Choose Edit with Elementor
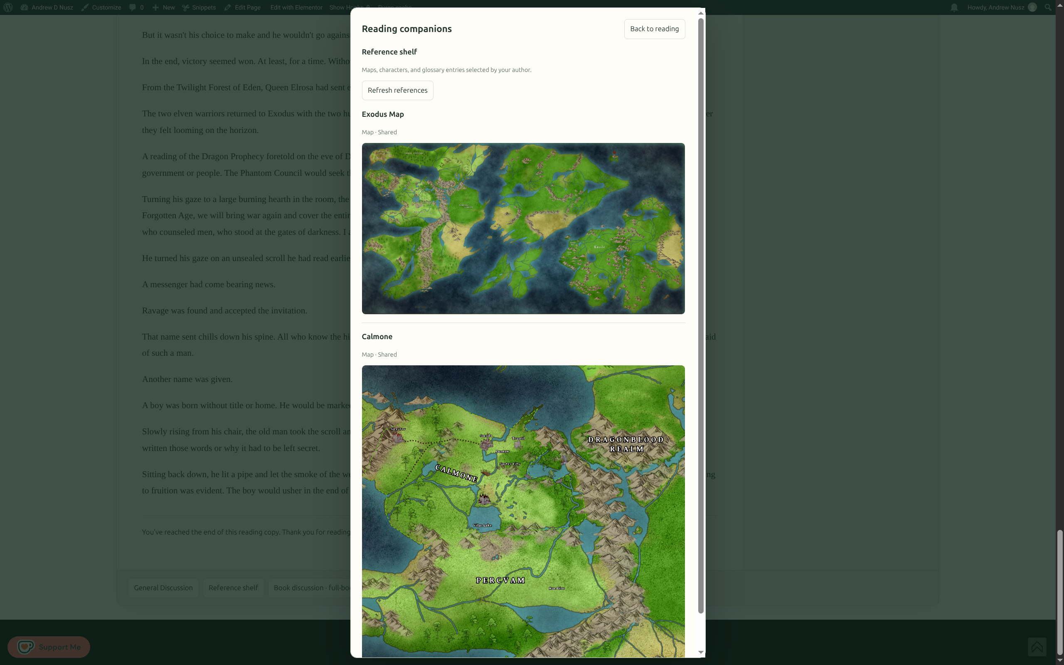The width and height of the screenshot is (1064, 665). pos(296,7)
